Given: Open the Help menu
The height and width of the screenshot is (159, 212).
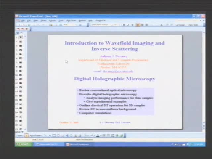Looking at the screenshot, I should click(90, 21).
